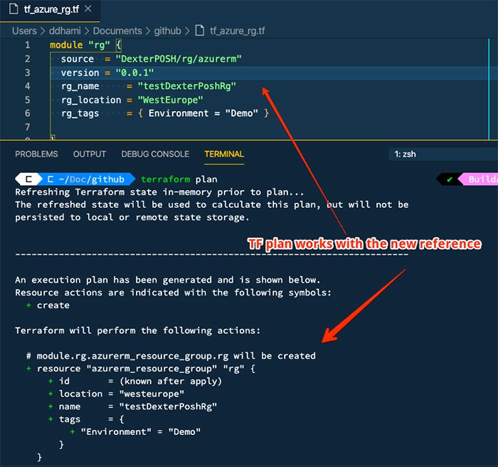Select the TERMINAL panel tab
The width and height of the screenshot is (498, 467).
coord(224,154)
